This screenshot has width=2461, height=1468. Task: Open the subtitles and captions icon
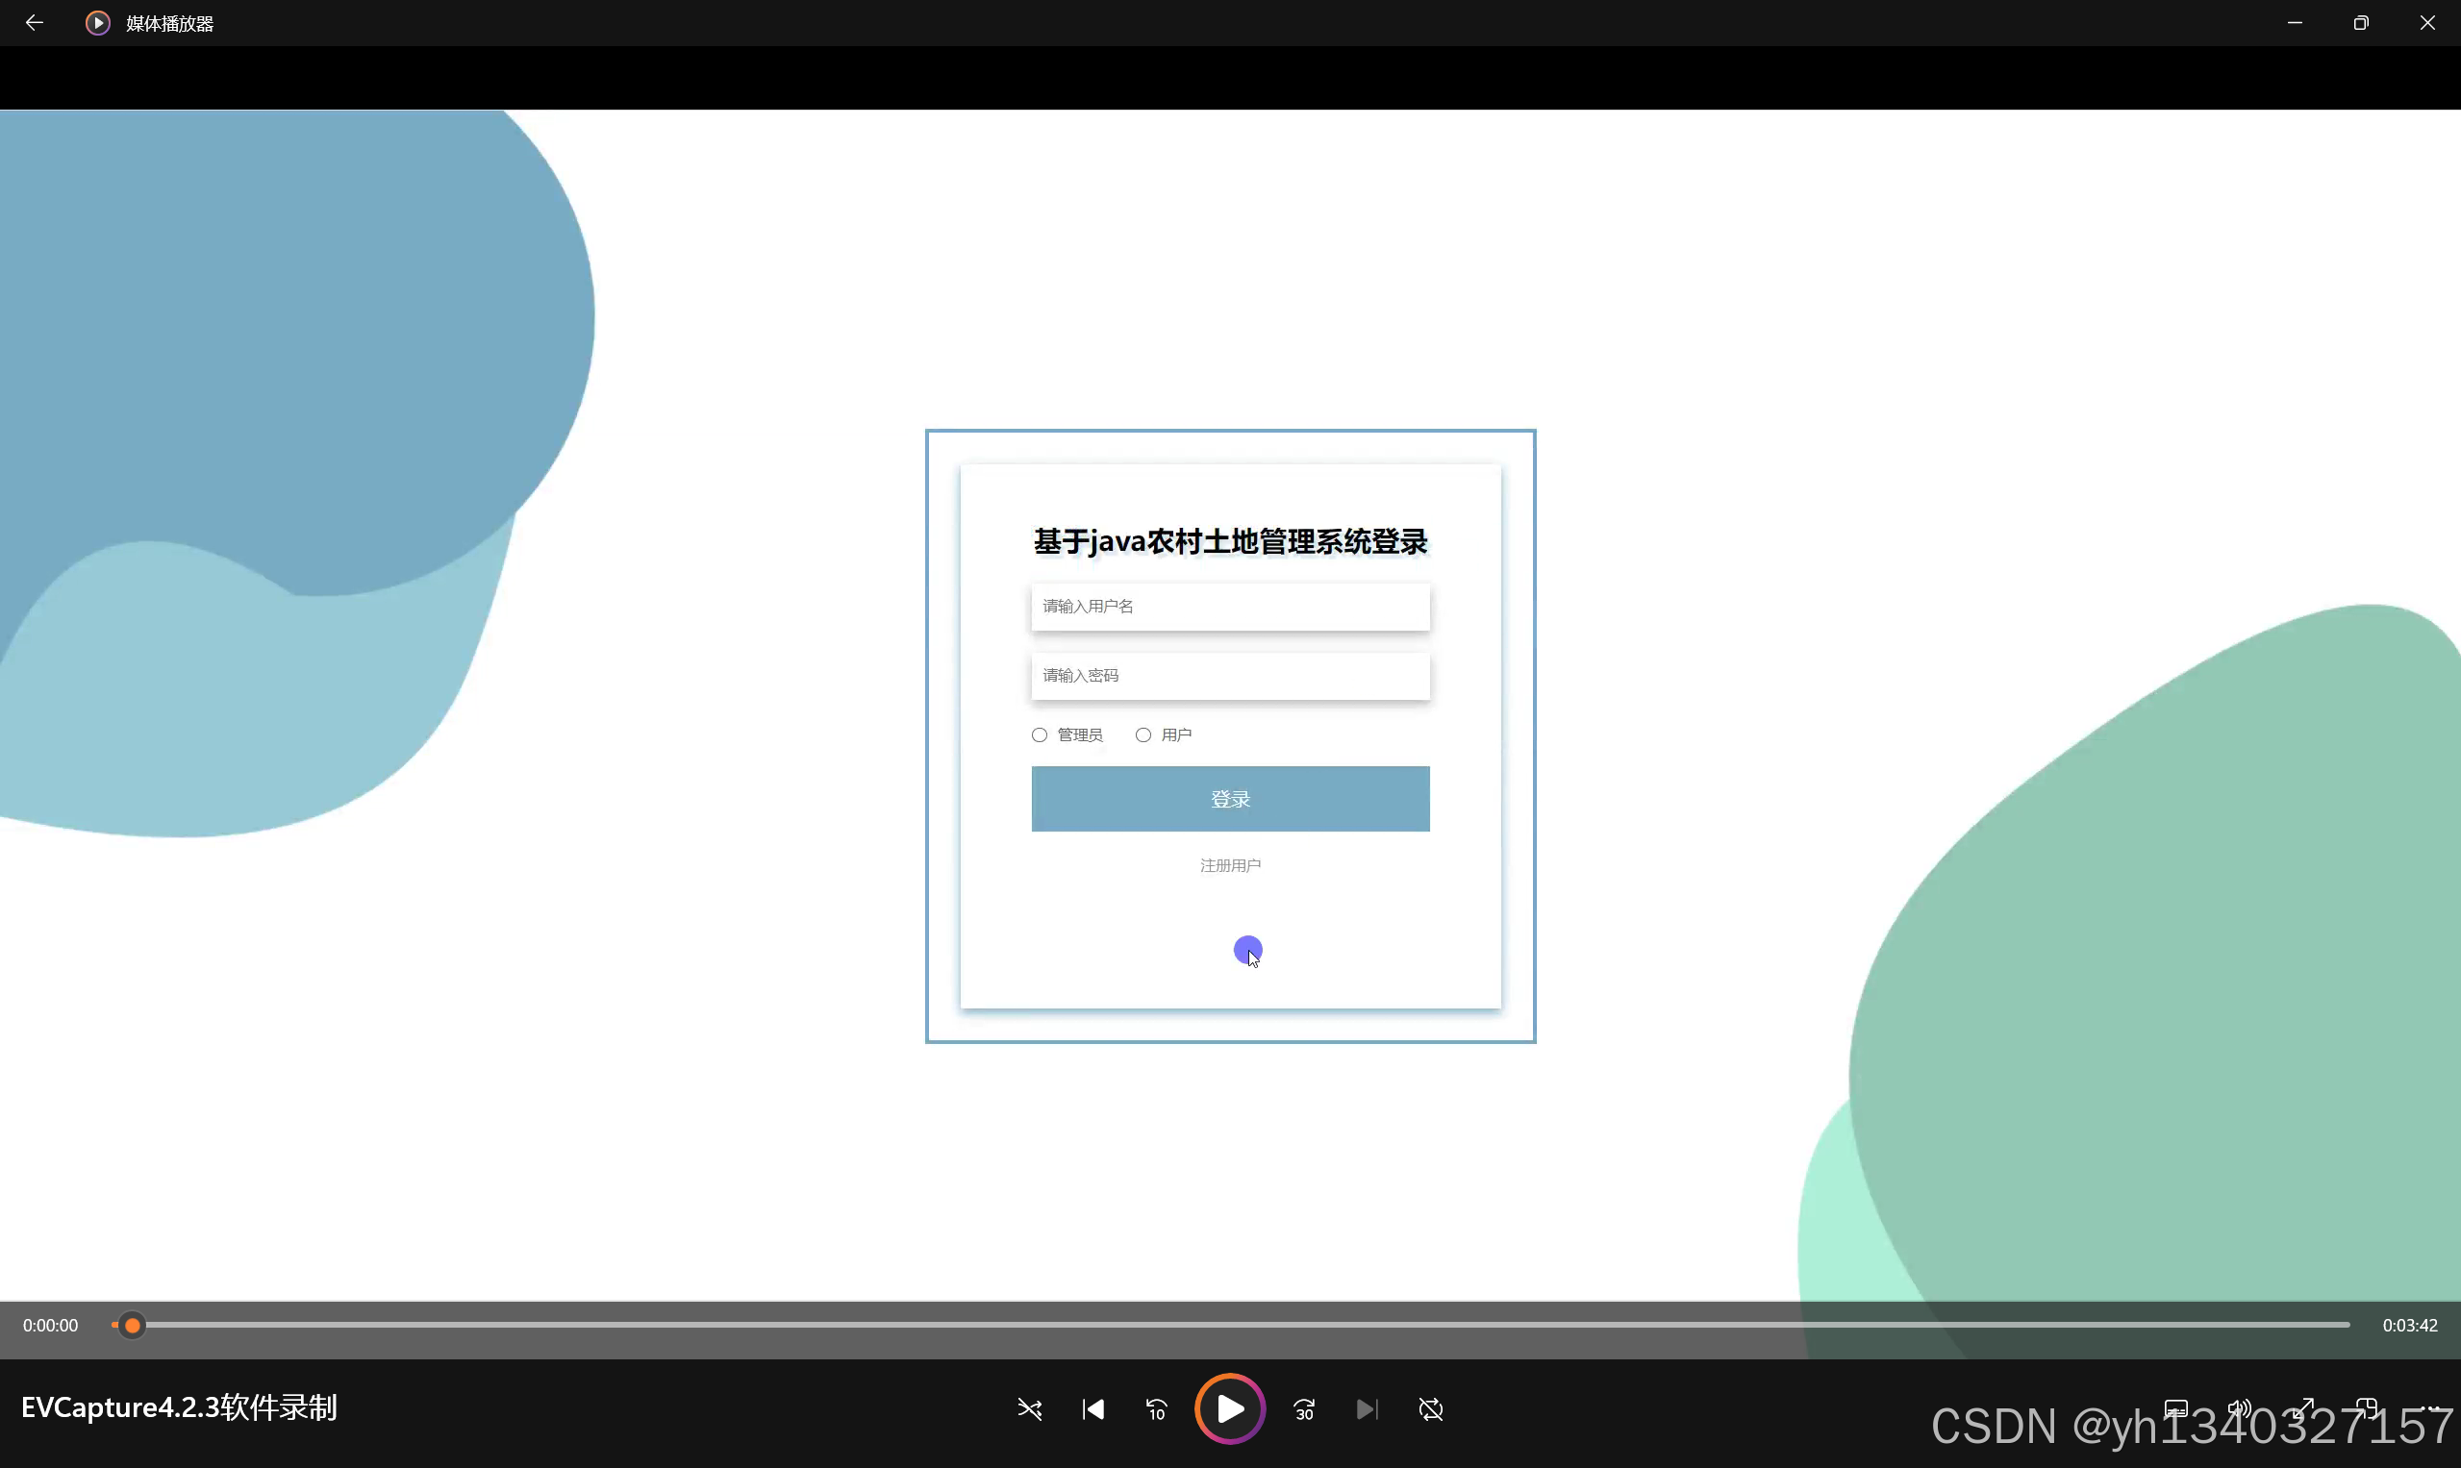(2176, 1408)
